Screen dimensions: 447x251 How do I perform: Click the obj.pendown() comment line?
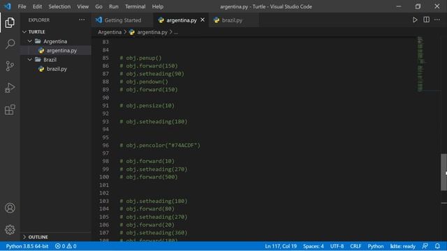[144, 82]
